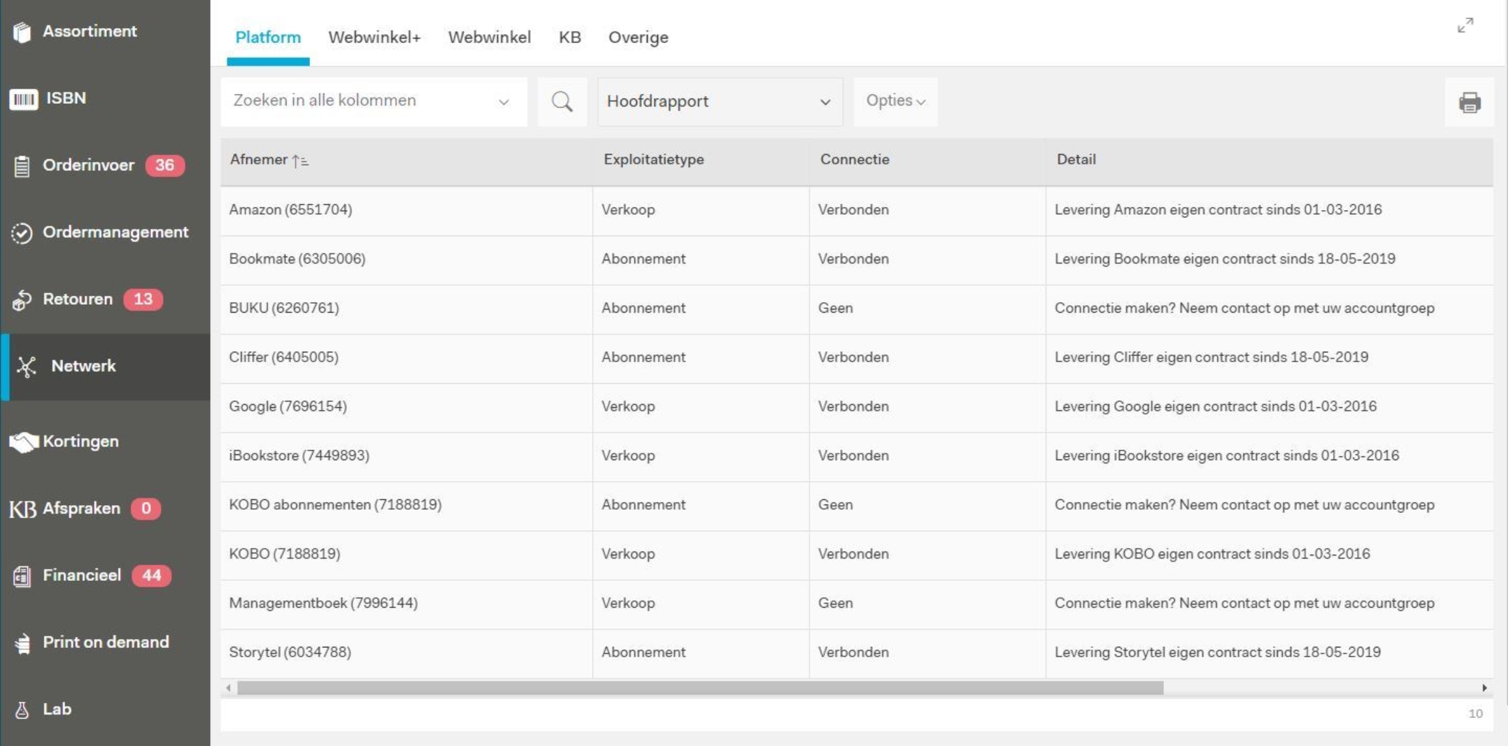This screenshot has height=746, width=1508.
Task: Open the Opties dropdown menu
Action: [x=895, y=101]
